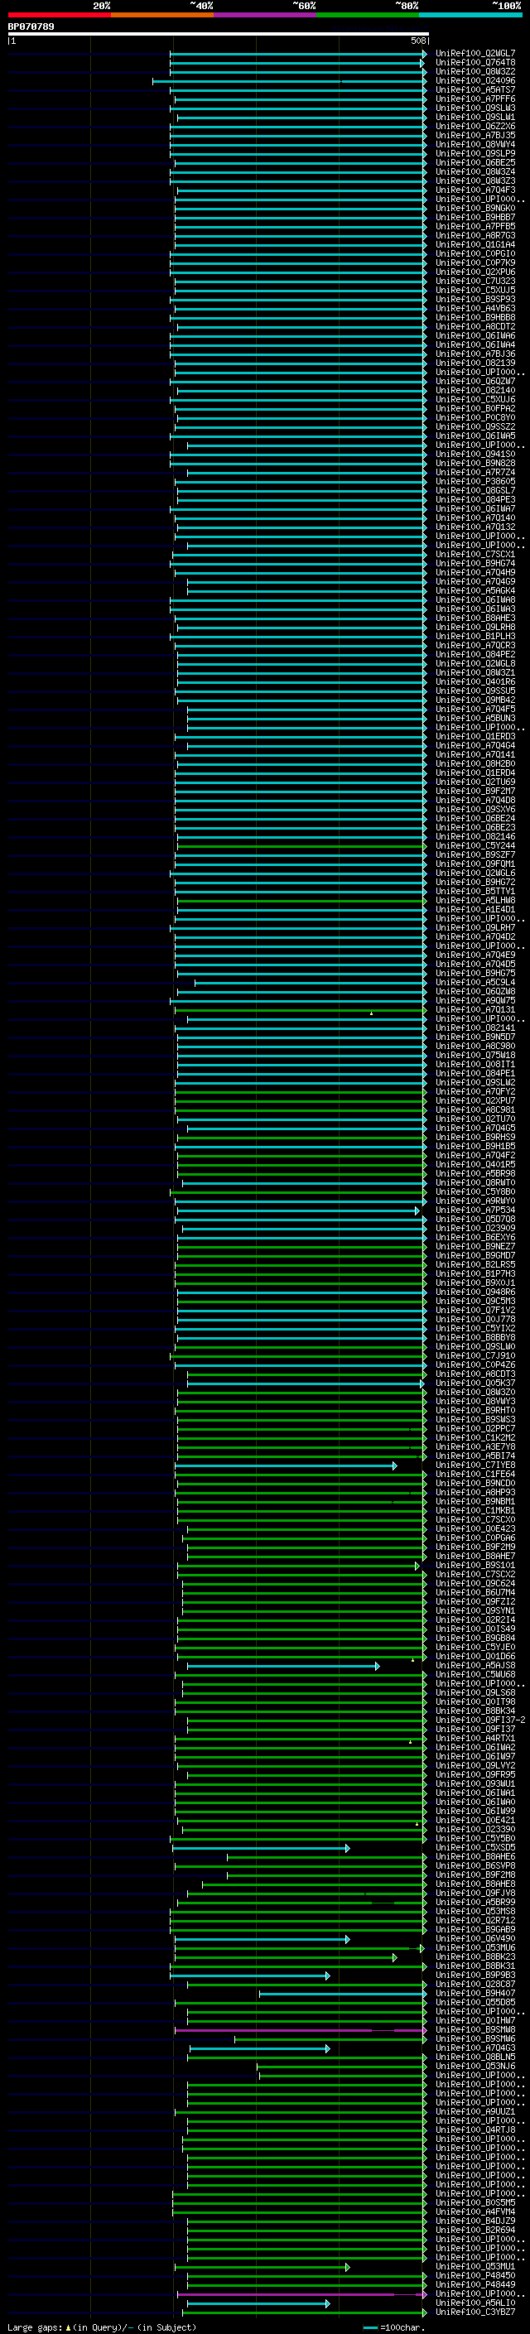Click the orange ~40% identity legend segment
530x2334 pixels.
coord(162,15)
